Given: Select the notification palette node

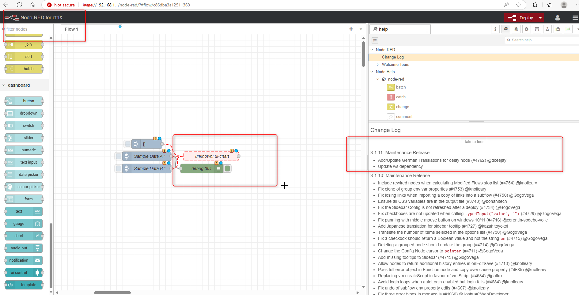Looking at the screenshot, I should (x=24, y=260).
